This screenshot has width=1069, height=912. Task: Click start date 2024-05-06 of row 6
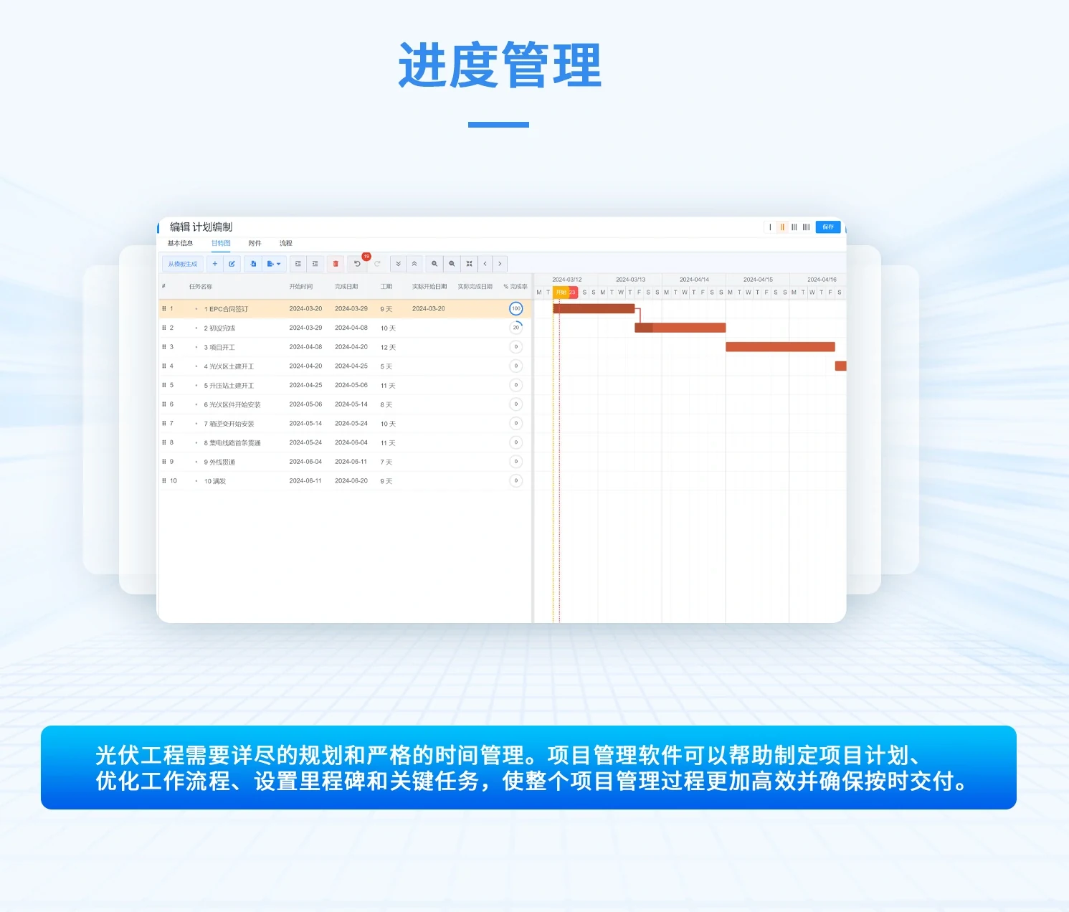[x=305, y=404]
